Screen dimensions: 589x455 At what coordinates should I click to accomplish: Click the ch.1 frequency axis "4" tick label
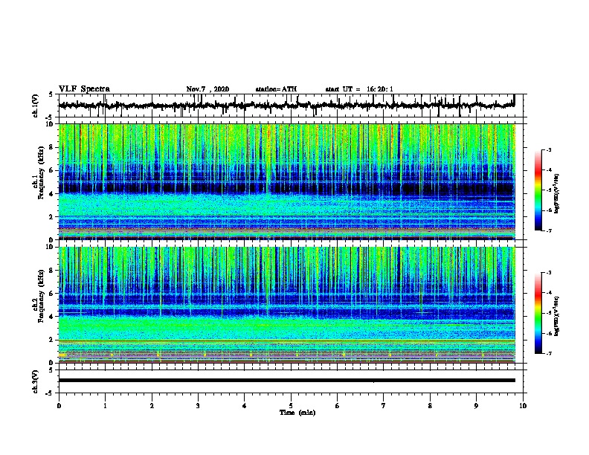(51, 194)
